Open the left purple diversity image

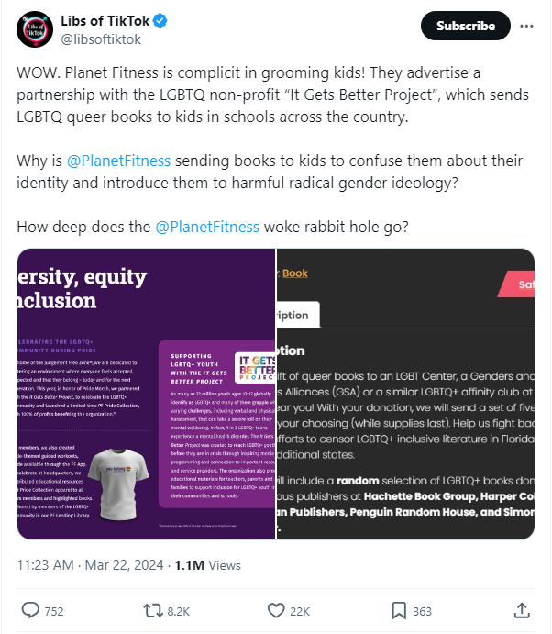point(147,394)
